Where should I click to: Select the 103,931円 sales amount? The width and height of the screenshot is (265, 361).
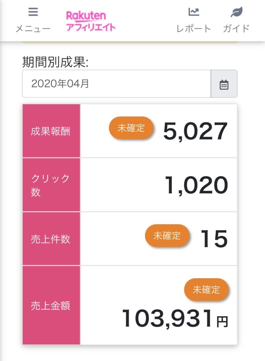(175, 319)
